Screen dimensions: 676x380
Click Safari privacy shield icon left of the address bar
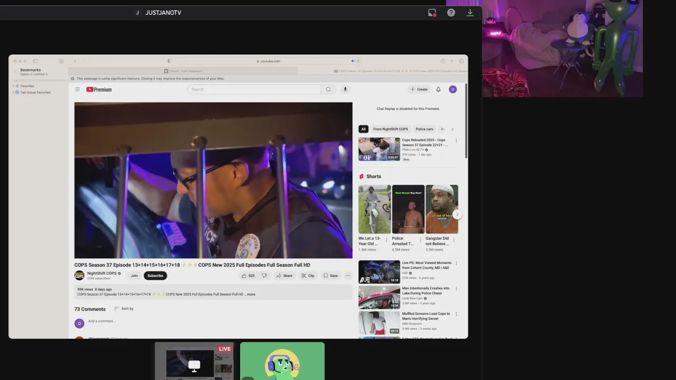[169, 61]
